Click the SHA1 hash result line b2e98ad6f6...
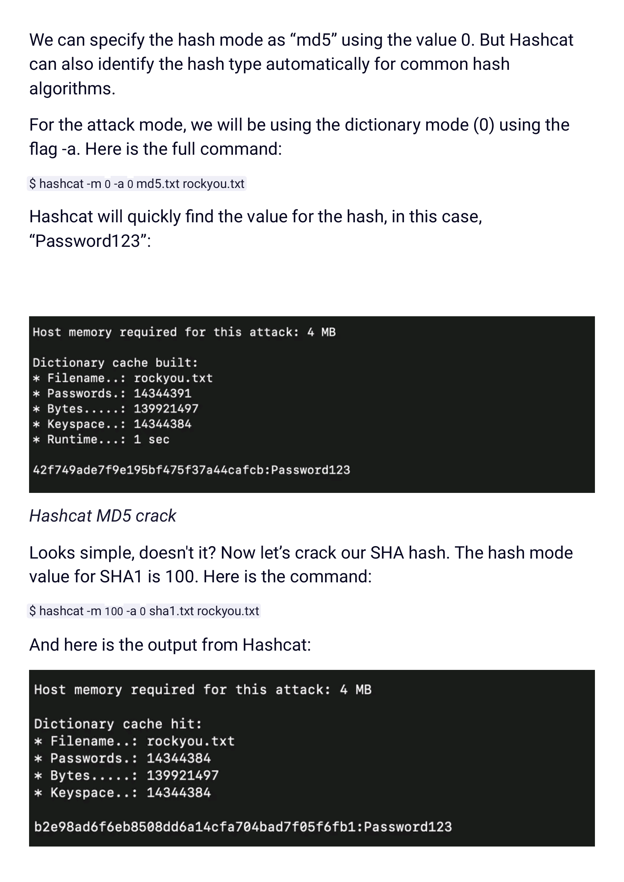This screenshot has height=882, width=624. pos(243,827)
